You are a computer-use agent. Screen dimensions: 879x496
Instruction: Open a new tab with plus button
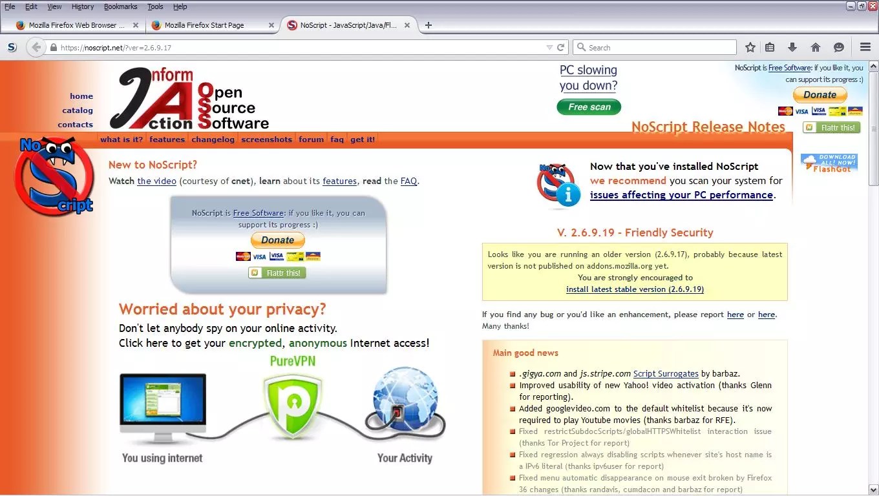point(428,25)
